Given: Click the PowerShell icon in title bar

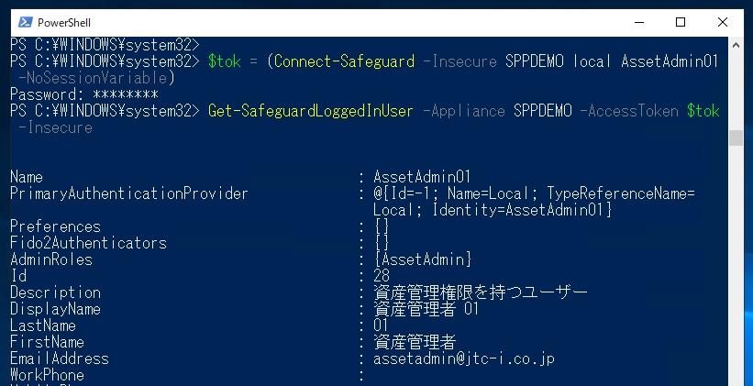Looking at the screenshot, I should coord(26,22).
